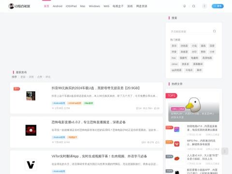Click the Android应用 tag on ViiTor post

pos(58,171)
